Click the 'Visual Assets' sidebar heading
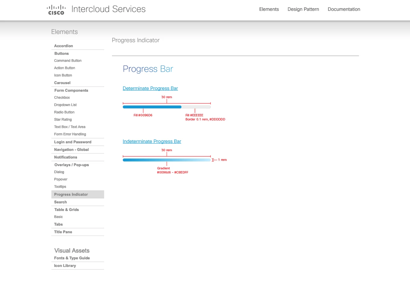This screenshot has width=410, height=281. 72,251
